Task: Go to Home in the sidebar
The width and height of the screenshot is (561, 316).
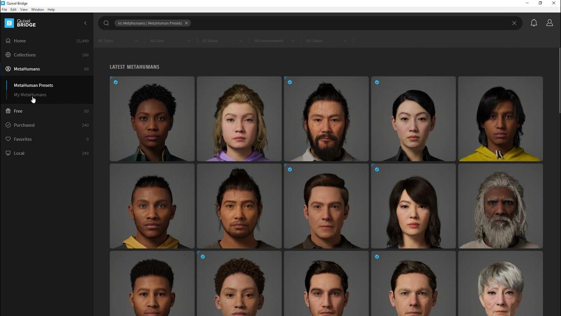Action: (46, 41)
